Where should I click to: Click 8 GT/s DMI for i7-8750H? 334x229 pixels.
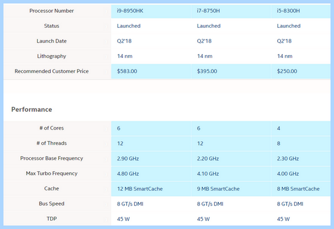click(x=210, y=203)
